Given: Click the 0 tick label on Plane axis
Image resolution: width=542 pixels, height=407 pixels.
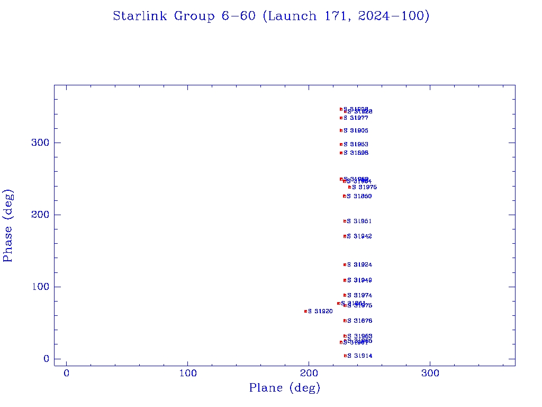Looking at the screenshot, I should coord(66,373).
